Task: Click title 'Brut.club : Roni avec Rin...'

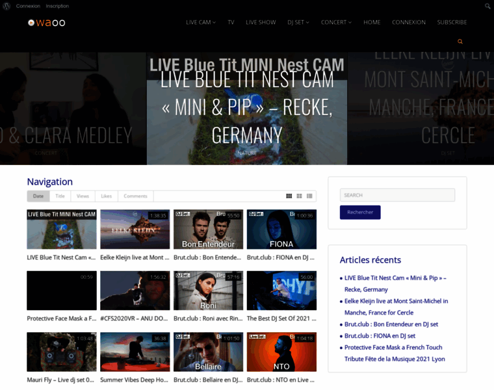Action: point(208,318)
